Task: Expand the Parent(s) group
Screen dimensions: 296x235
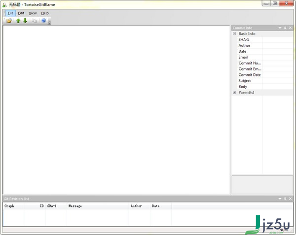Action: click(234, 92)
